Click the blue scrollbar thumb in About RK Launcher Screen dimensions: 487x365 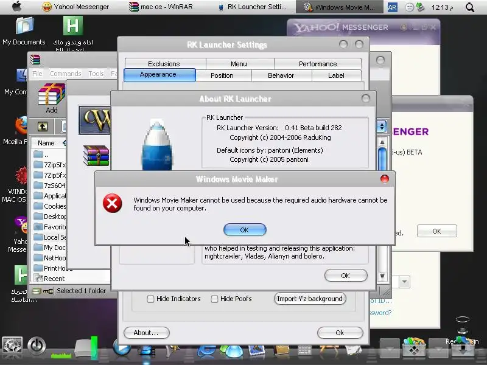(x=382, y=159)
